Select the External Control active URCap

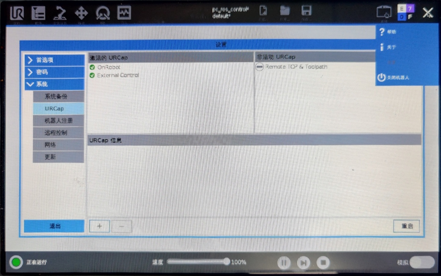point(118,75)
